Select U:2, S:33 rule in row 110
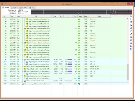This screenshot has width=135, height=101. [x=93, y=62]
